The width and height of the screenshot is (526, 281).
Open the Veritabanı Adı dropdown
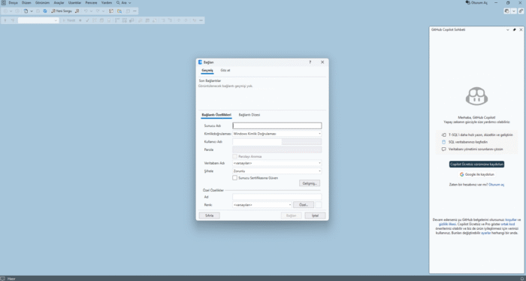(277, 163)
